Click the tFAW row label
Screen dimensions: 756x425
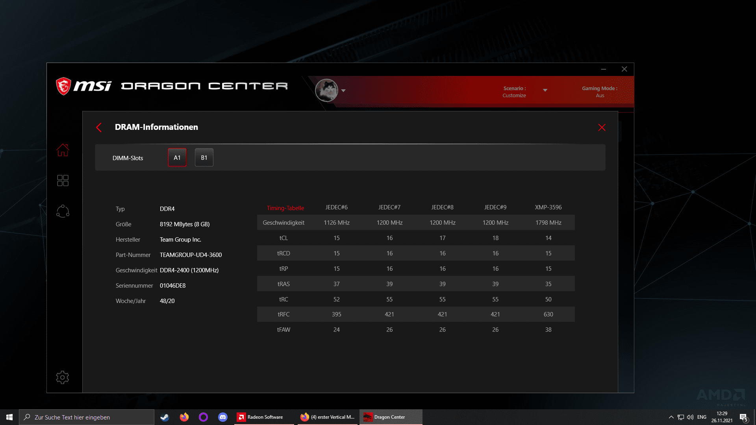tap(283, 329)
